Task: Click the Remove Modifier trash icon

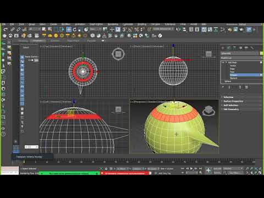Action: pyautogui.click(x=240, y=87)
